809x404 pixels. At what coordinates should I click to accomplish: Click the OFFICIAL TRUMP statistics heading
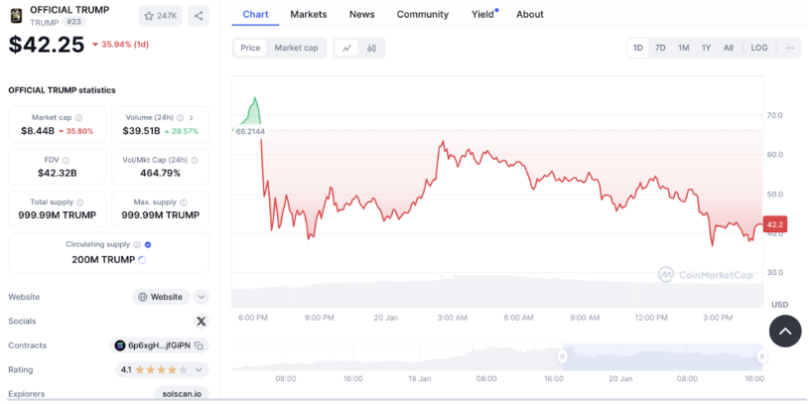[x=62, y=90]
